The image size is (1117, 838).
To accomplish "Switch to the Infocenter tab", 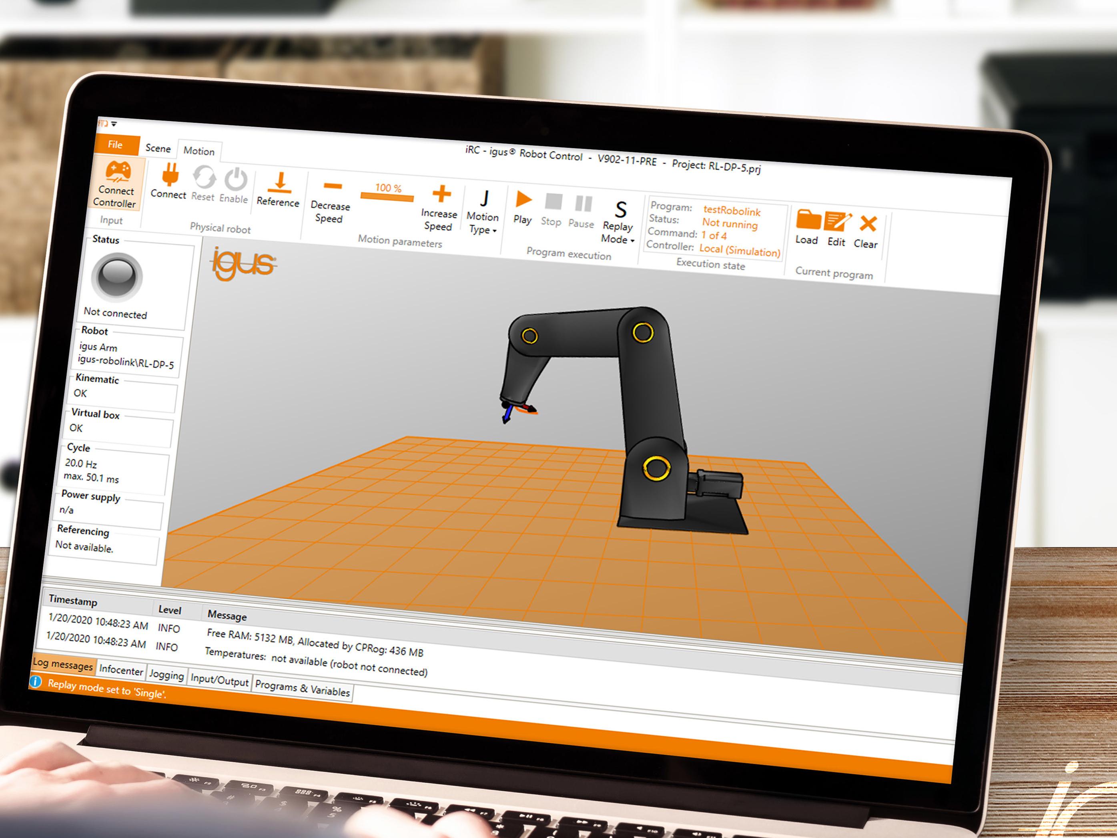I will point(121,670).
